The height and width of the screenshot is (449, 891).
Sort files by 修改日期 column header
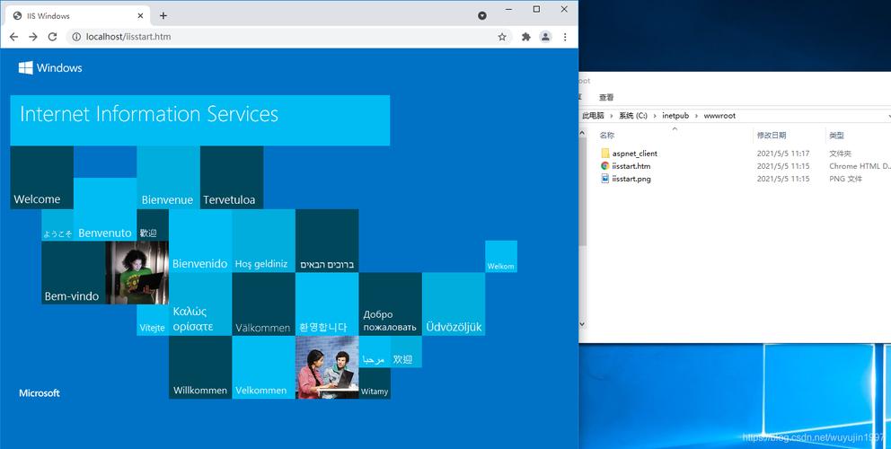(772, 135)
